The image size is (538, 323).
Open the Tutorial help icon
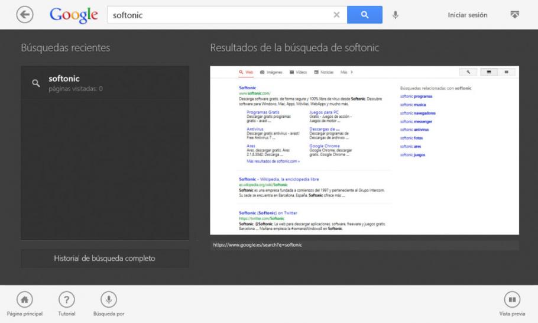click(66, 298)
